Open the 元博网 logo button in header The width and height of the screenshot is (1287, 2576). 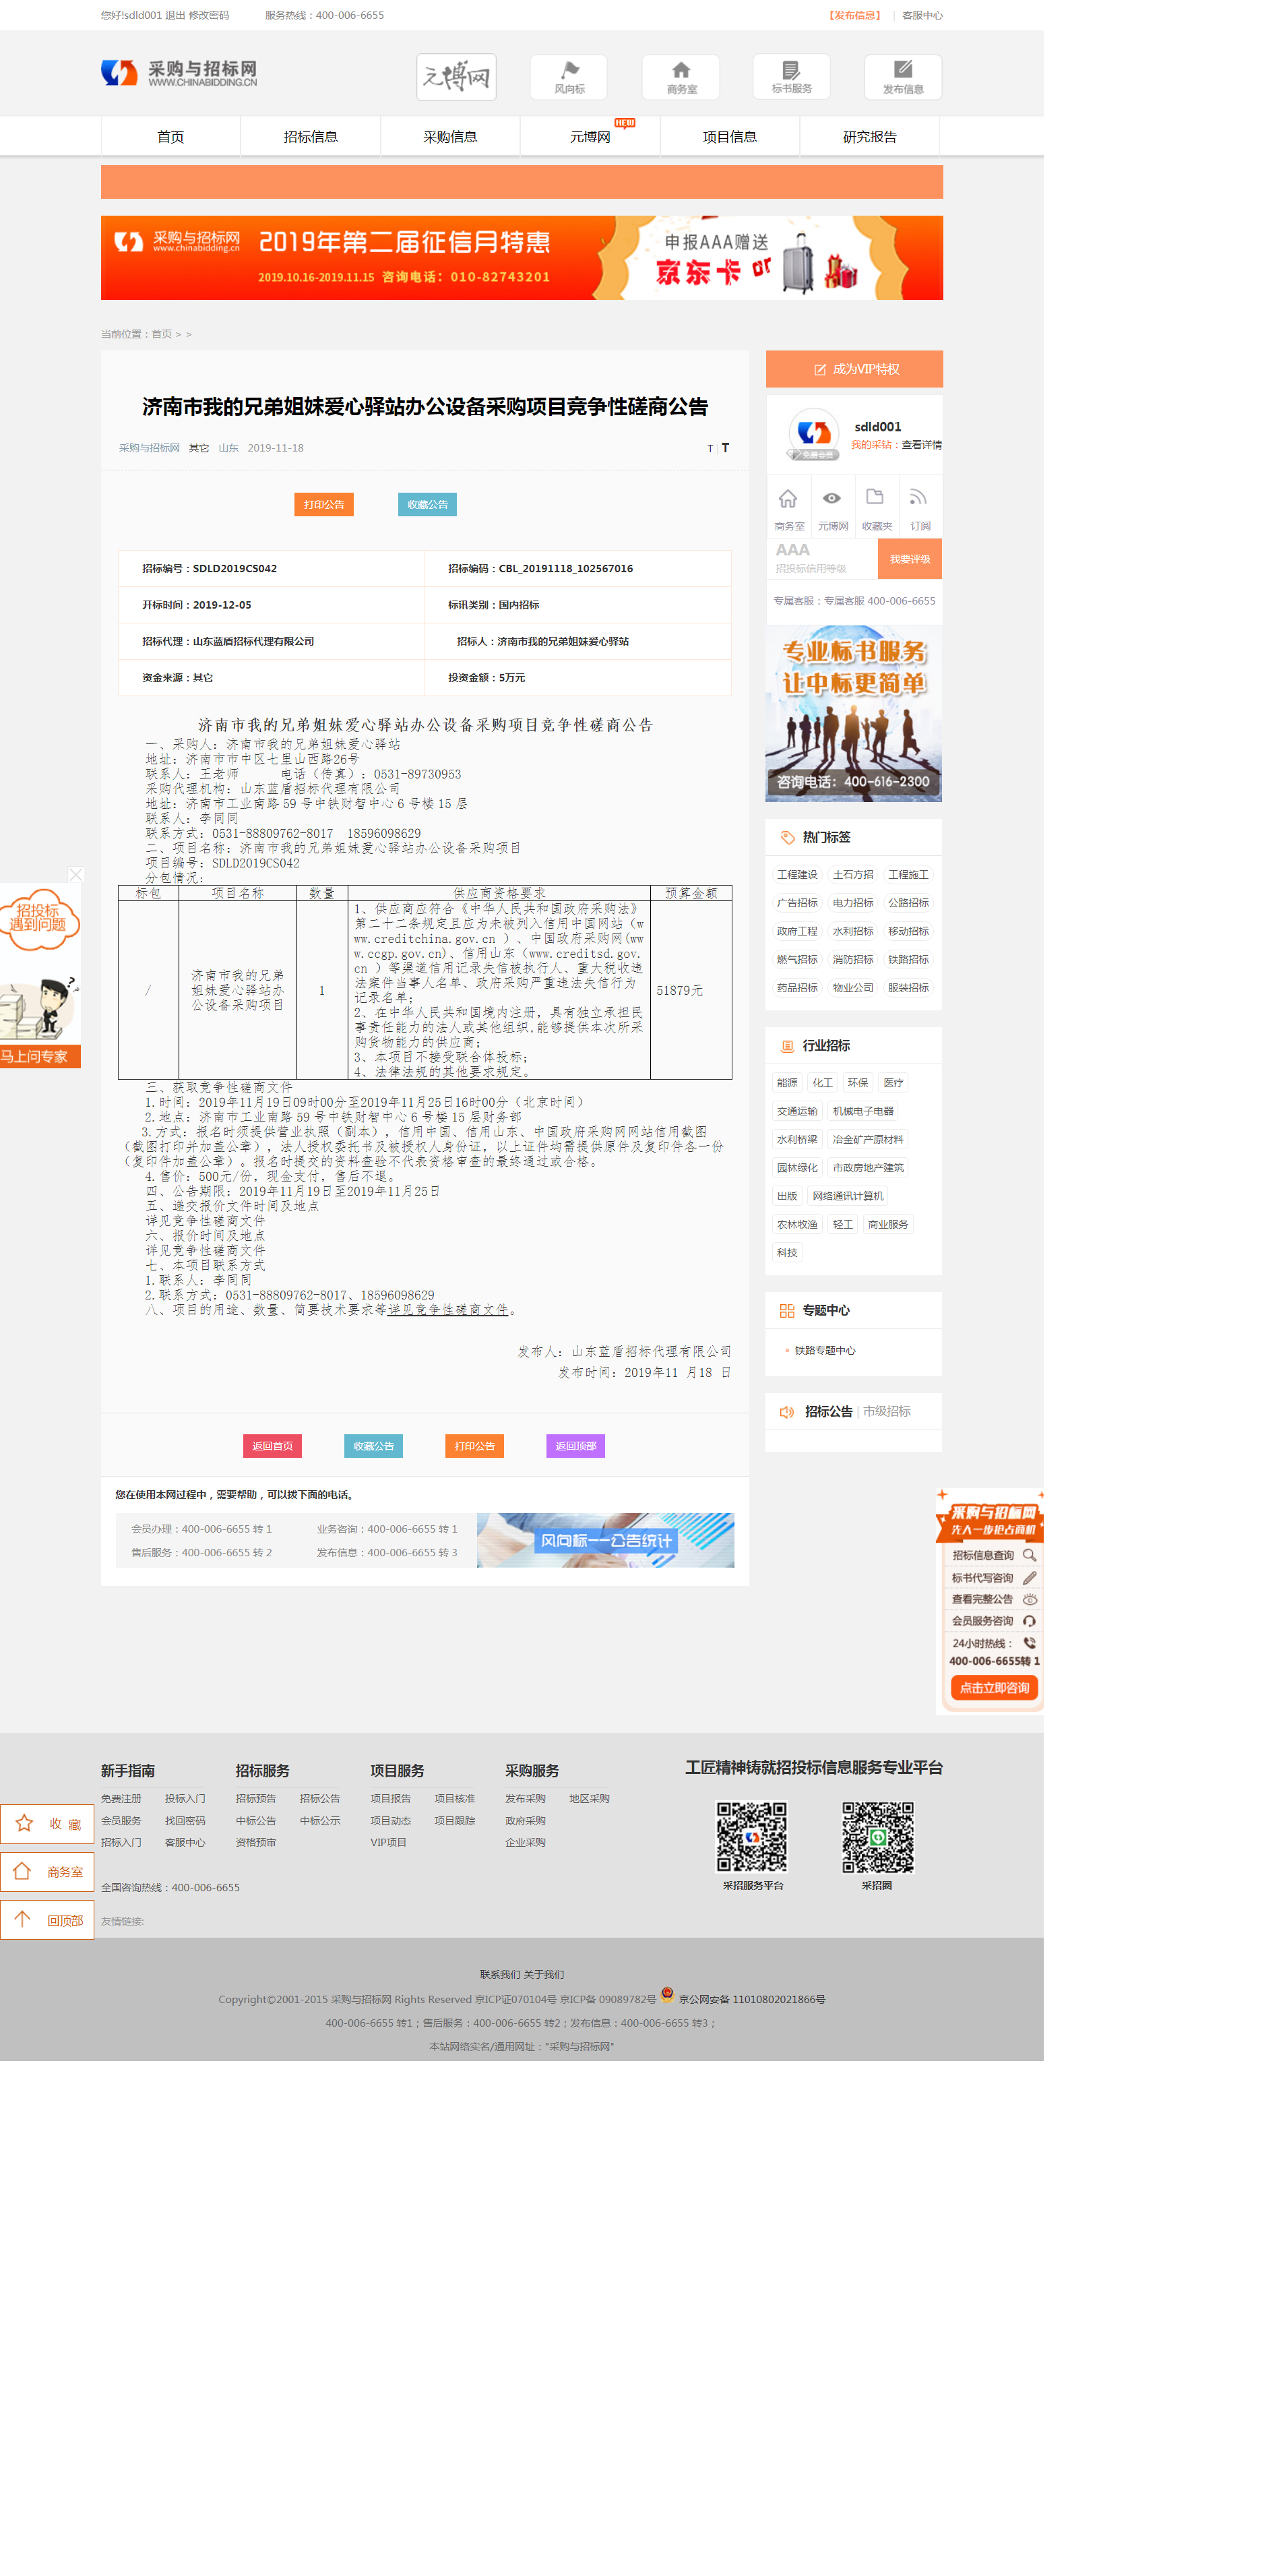456,77
